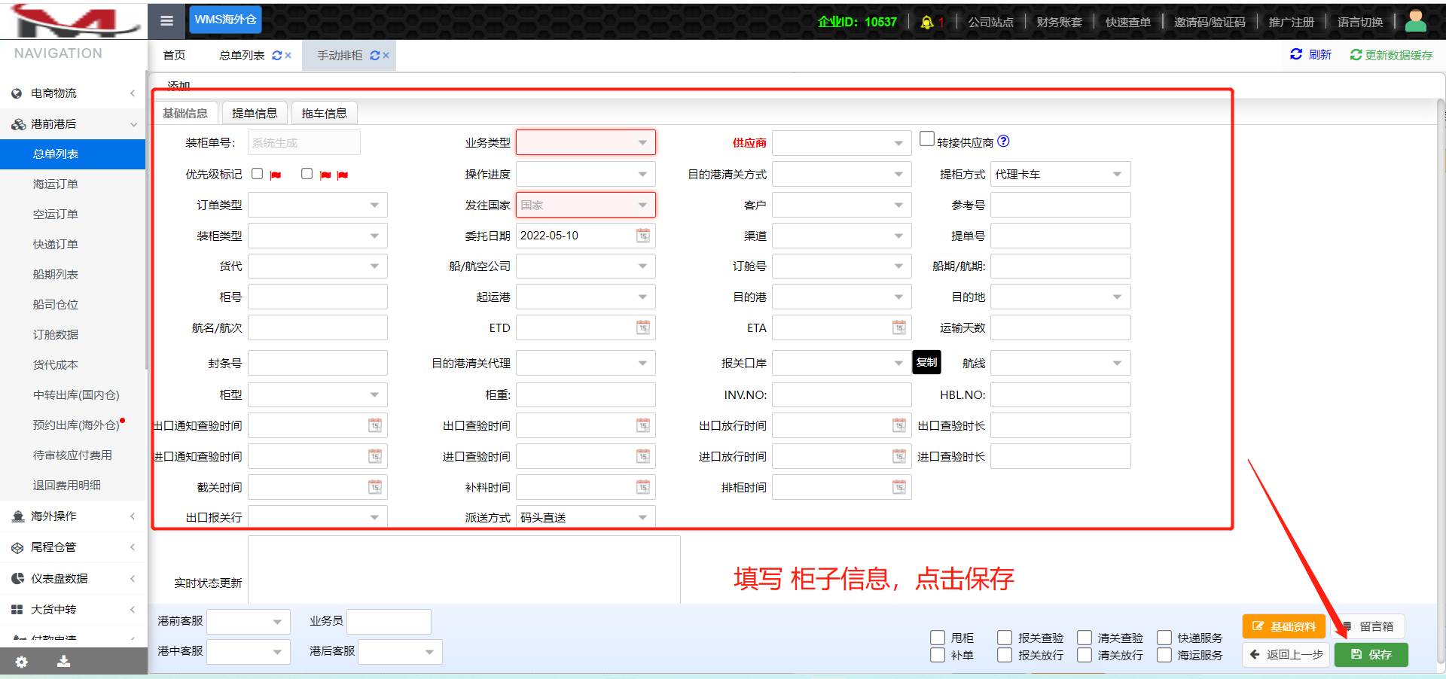Check the 快递服务 checkbox
This screenshot has height=679, width=1446.
pyautogui.click(x=1164, y=638)
